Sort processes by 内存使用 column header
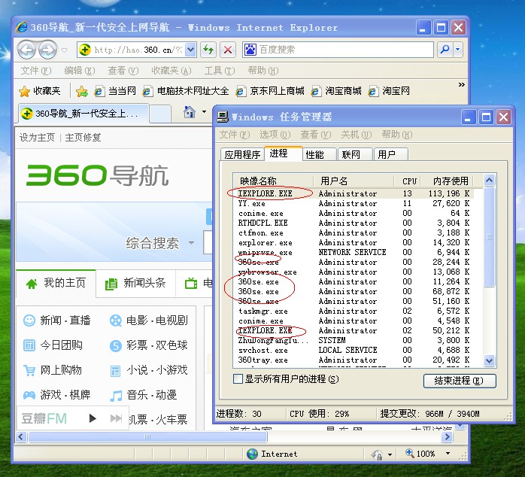The width and height of the screenshot is (525, 477). (451, 181)
